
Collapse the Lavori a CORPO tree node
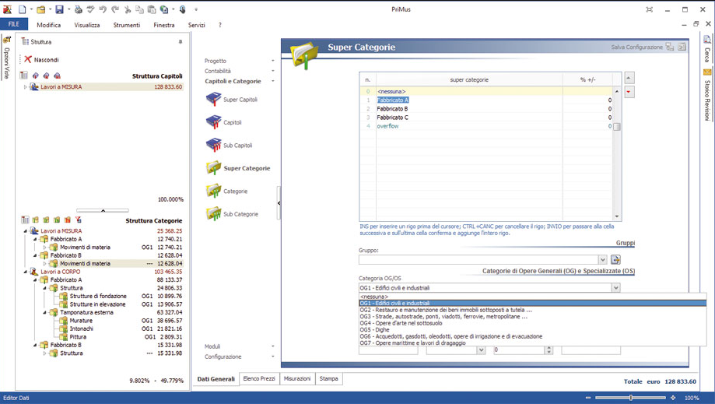pyautogui.click(x=26, y=272)
